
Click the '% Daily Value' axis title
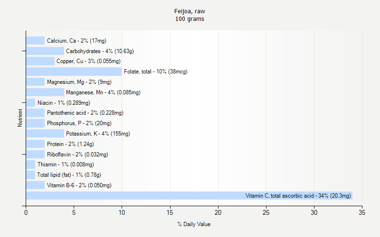point(194,224)
